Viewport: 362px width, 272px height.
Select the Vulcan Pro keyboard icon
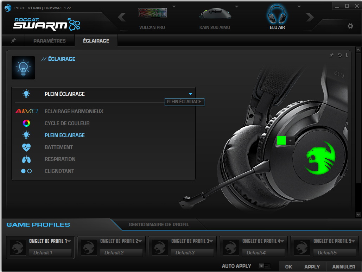click(152, 12)
